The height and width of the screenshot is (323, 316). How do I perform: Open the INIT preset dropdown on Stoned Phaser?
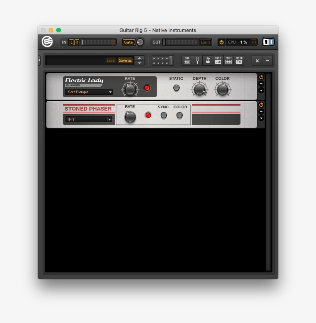point(110,119)
